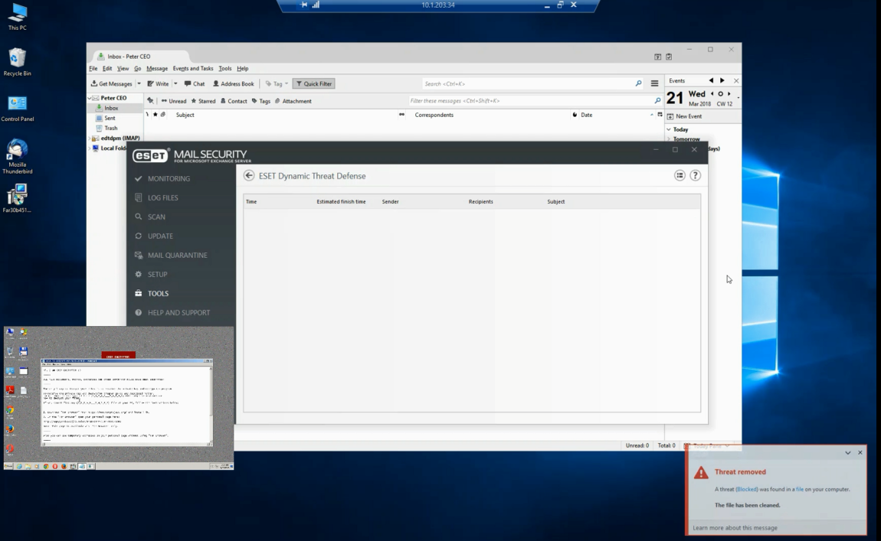Screen dimensions: 881x541
Task: Open tasks tab icon in Thunderbird
Action: coord(669,57)
